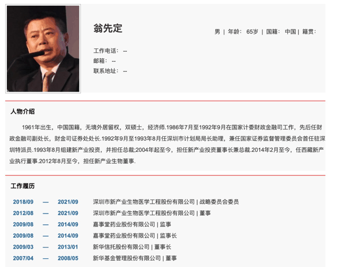Click 新华信托股份有限公司 董事长 entry
The height and width of the screenshot is (267, 346).
(x=132, y=247)
